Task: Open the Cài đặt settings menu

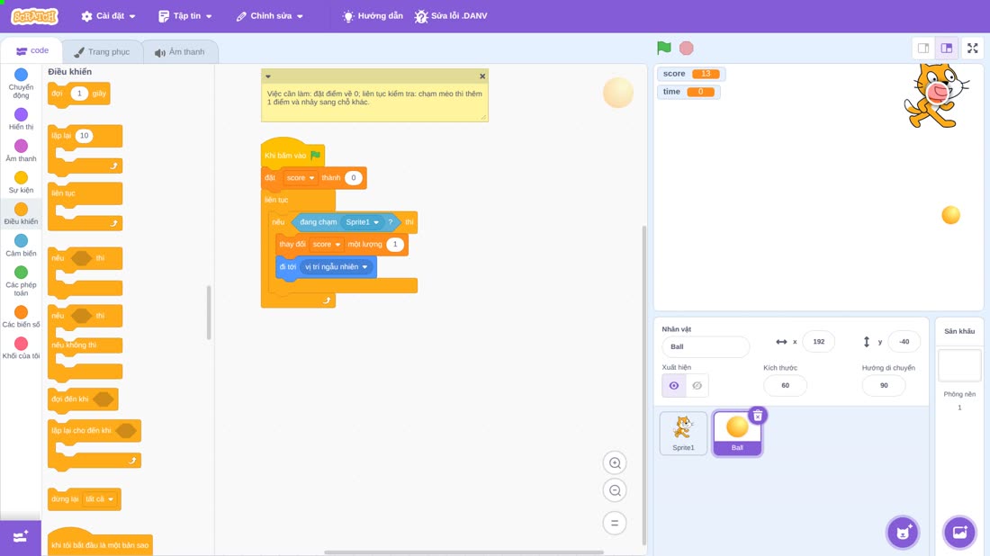Action: coord(109,16)
